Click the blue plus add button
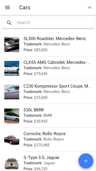The height and width of the screenshot is (171, 96). (86, 161)
